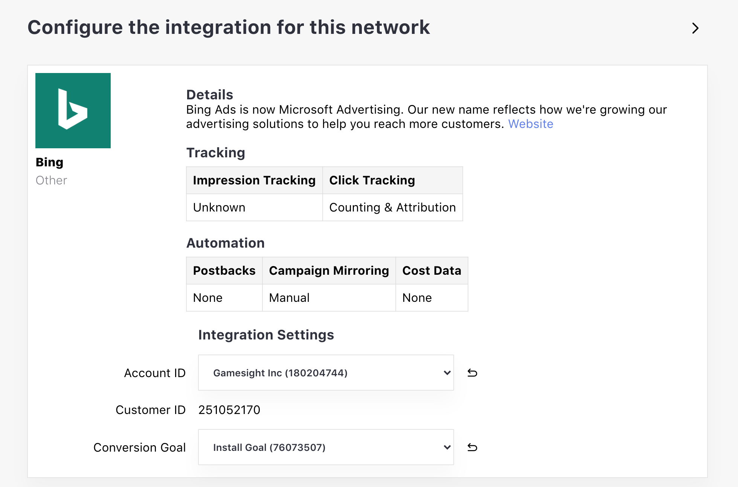738x487 pixels.
Task: Click the None cell under Postbacks
Action: tap(224, 298)
